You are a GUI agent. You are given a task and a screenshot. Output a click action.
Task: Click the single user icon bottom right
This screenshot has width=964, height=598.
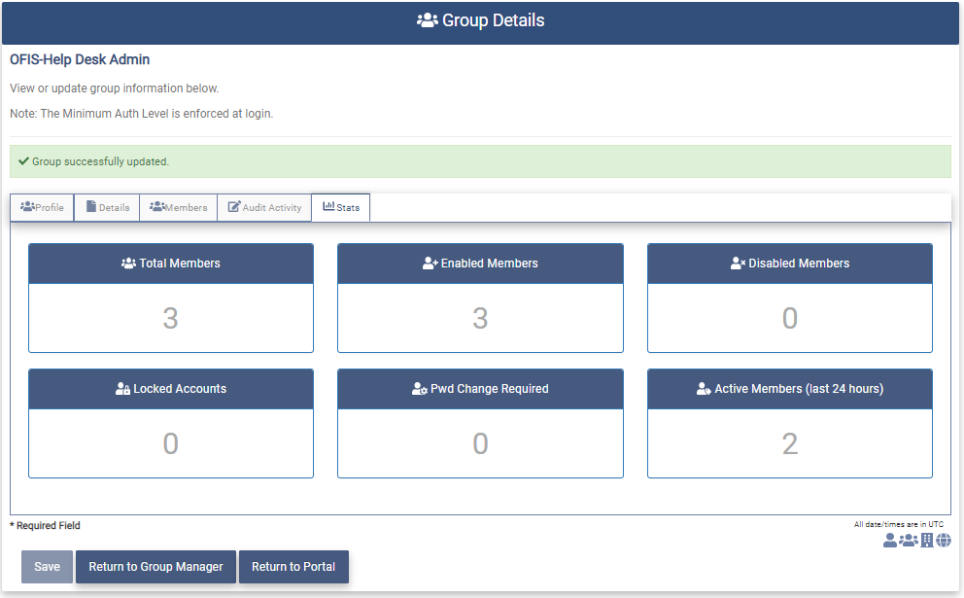(x=889, y=541)
